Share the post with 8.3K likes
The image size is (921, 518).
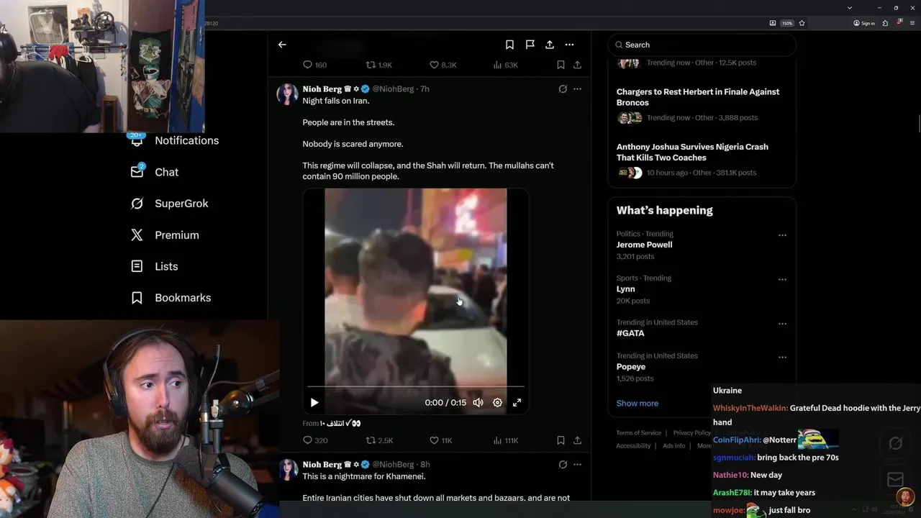[577, 65]
